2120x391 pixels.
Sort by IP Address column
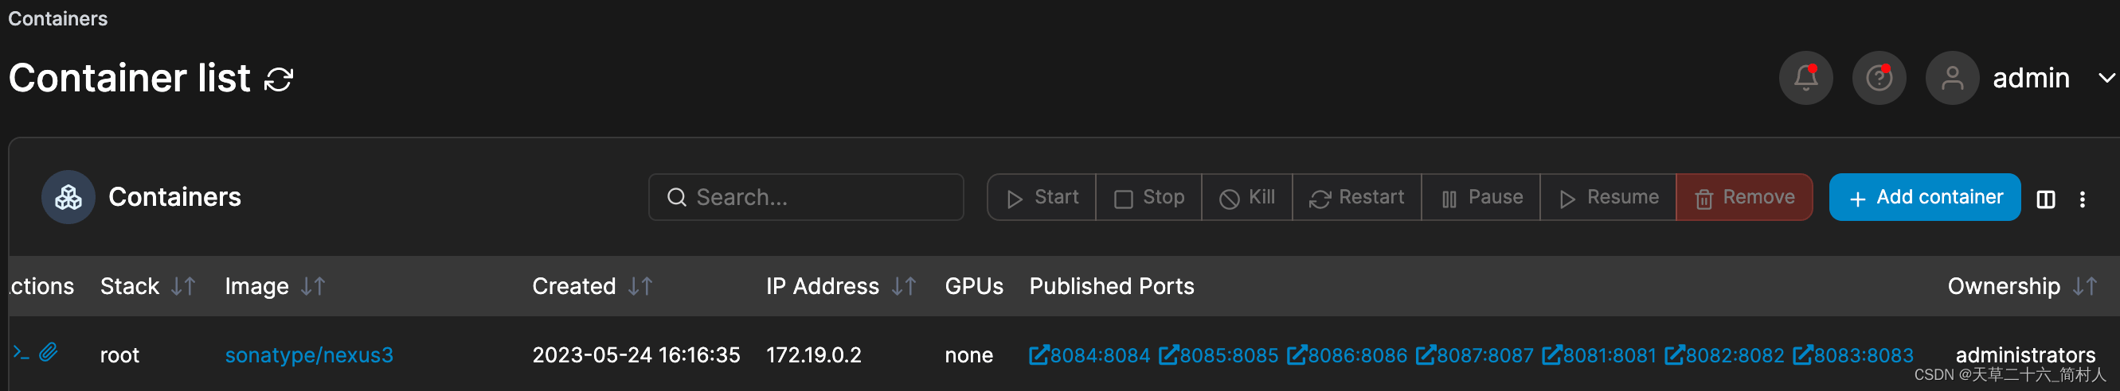pos(841,287)
